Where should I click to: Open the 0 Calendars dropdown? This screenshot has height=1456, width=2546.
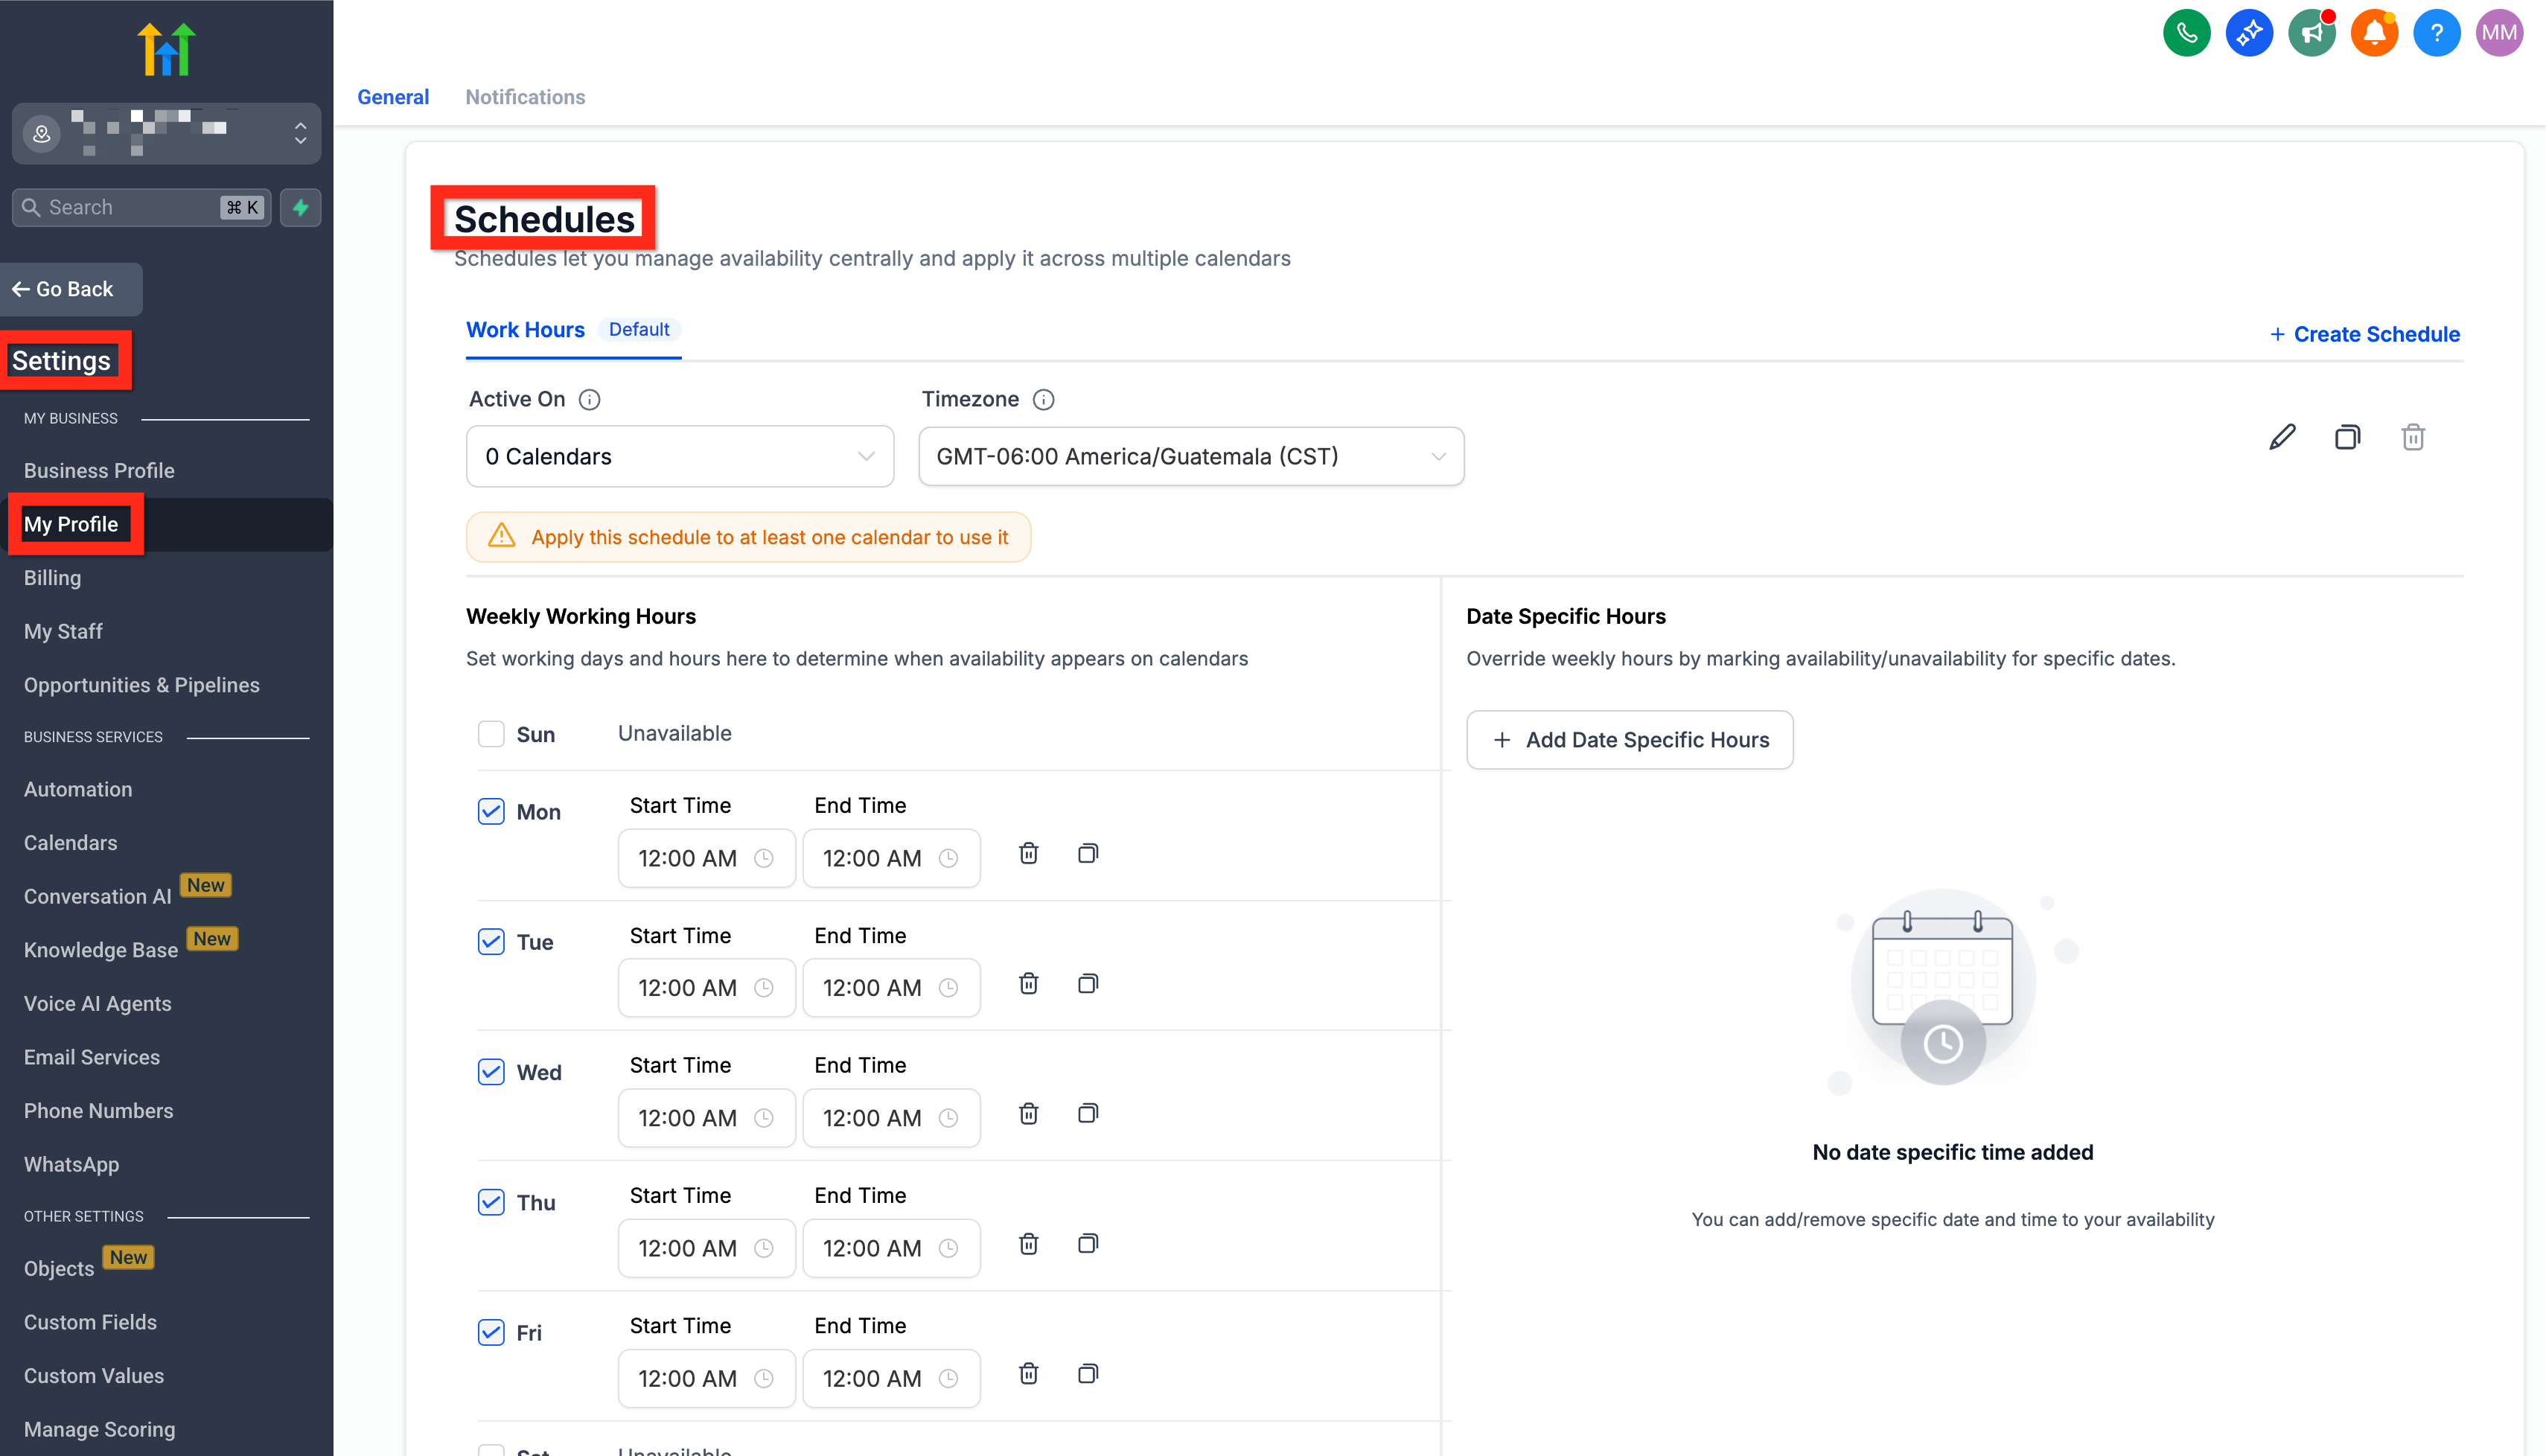679,457
